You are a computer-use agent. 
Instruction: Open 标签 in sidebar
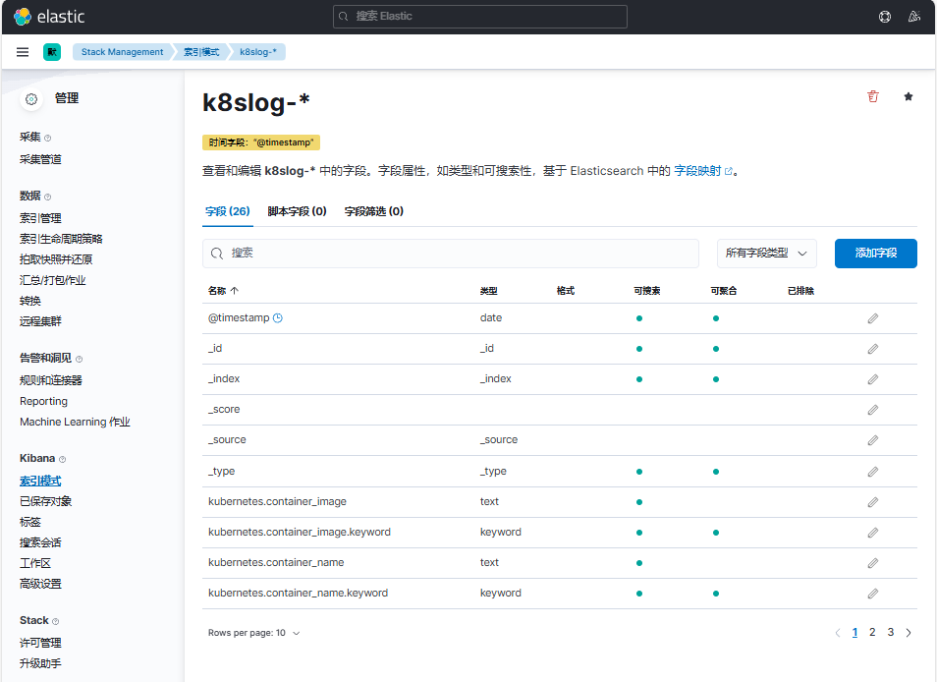pyautogui.click(x=30, y=523)
